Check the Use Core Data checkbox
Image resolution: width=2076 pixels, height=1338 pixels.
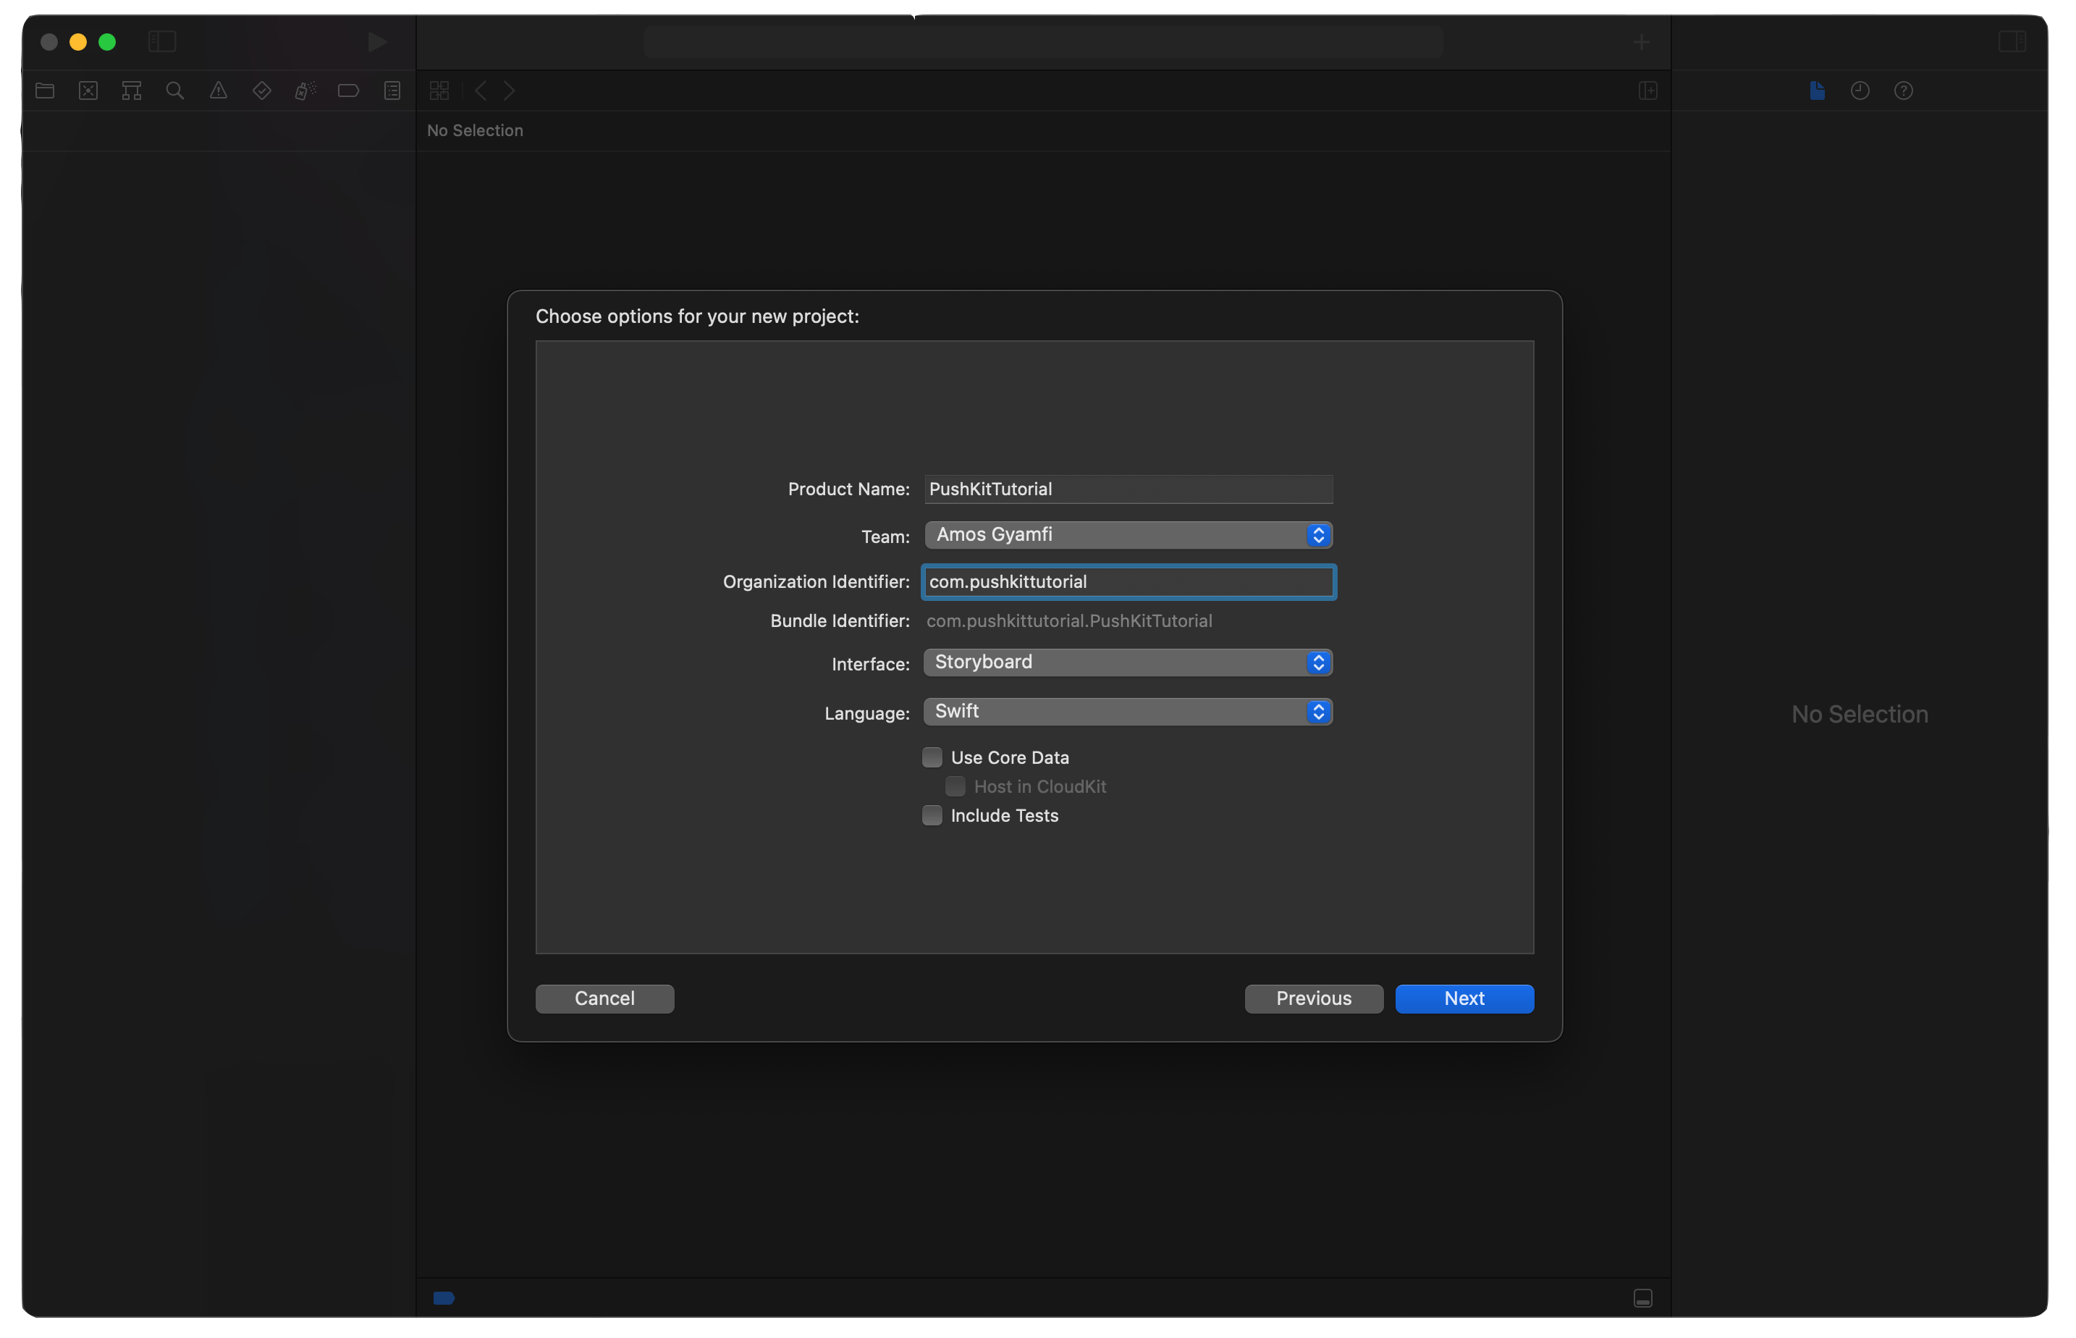tap(932, 757)
